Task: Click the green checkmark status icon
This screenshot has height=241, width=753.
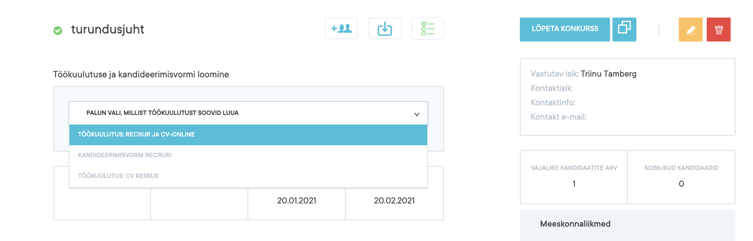Action: pyautogui.click(x=58, y=30)
